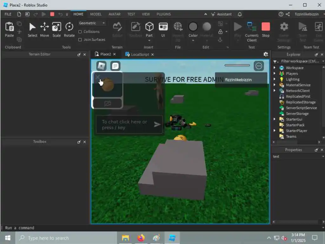
Task: Open the three-dots menu in viewport
Action: (259, 66)
